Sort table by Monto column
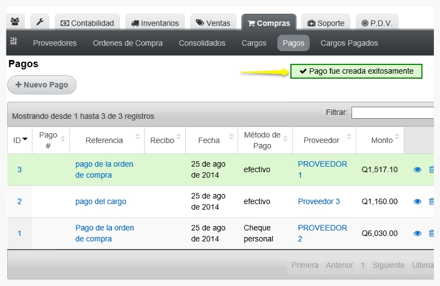Image resolution: width=440 pixels, height=286 pixels. pos(380,140)
